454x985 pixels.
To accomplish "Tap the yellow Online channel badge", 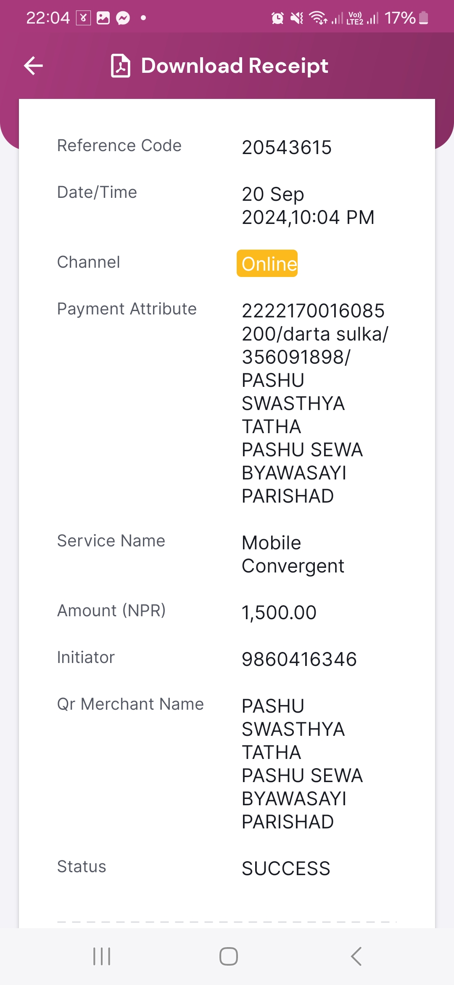I will tap(267, 264).
